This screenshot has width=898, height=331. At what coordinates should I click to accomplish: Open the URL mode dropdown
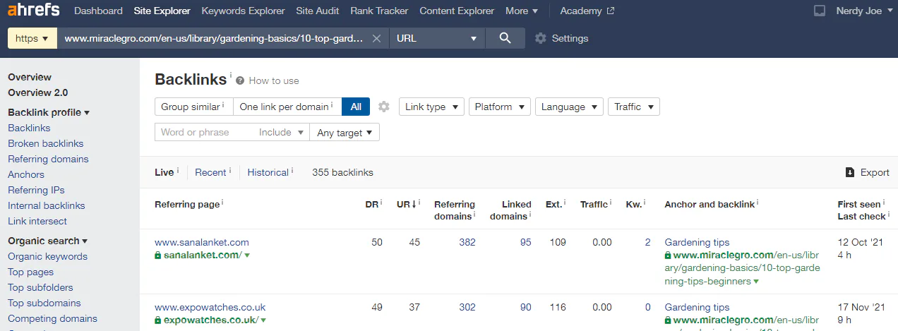pos(436,38)
